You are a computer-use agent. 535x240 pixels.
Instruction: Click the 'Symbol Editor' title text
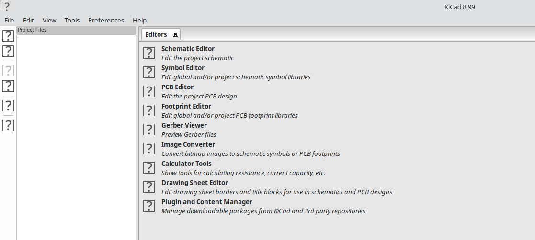pyautogui.click(x=183, y=68)
